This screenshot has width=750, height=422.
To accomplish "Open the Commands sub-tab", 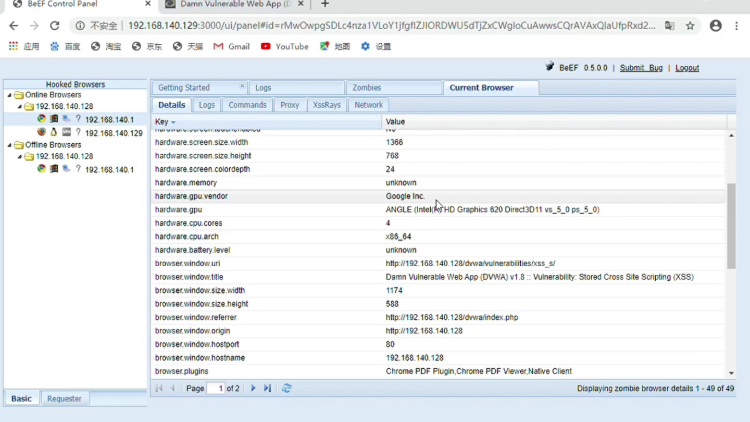I will [247, 105].
